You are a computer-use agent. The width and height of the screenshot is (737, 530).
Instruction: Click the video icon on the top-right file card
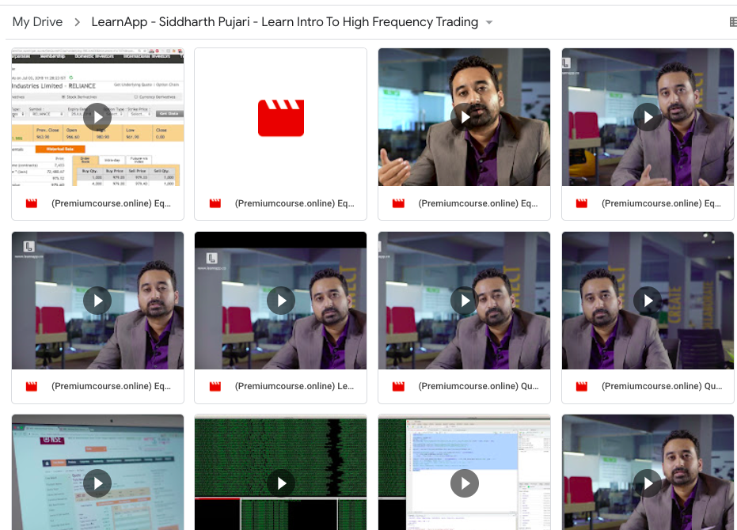[x=582, y=204]
